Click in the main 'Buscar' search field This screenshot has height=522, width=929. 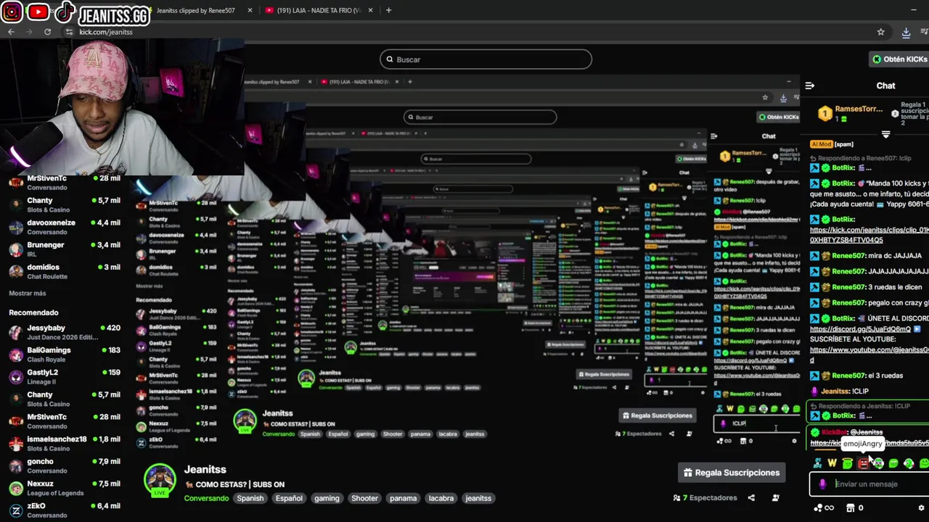pyautogui.click(x=486, y=59)
